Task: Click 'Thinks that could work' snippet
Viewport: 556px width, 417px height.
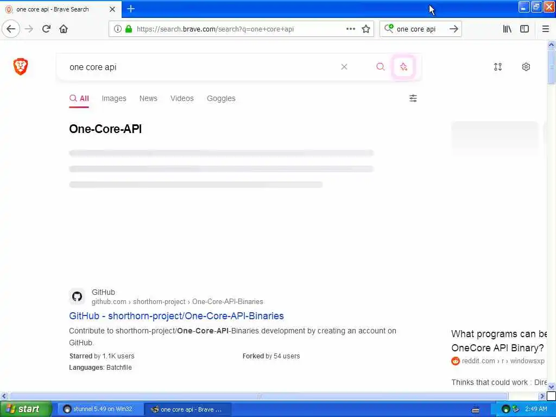Action: coord(498,382)
